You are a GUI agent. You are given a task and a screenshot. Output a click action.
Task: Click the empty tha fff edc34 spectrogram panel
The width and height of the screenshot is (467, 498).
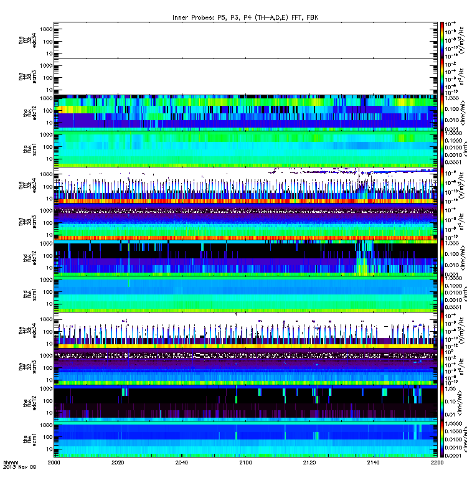[245, 40]
